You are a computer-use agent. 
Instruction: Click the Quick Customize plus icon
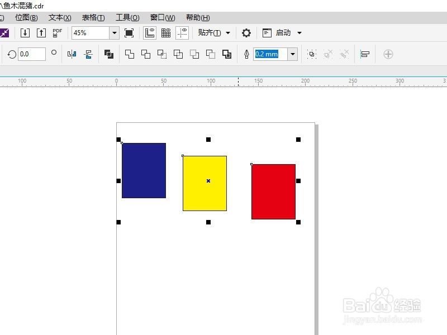pyautogui.click(x=388, y=54)
